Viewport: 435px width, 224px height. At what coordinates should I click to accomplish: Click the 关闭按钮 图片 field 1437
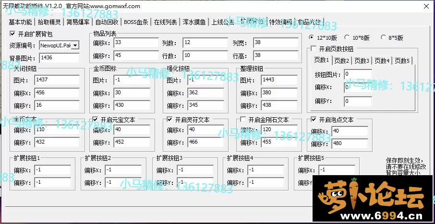pyautogui.click(x=57, y=80)
